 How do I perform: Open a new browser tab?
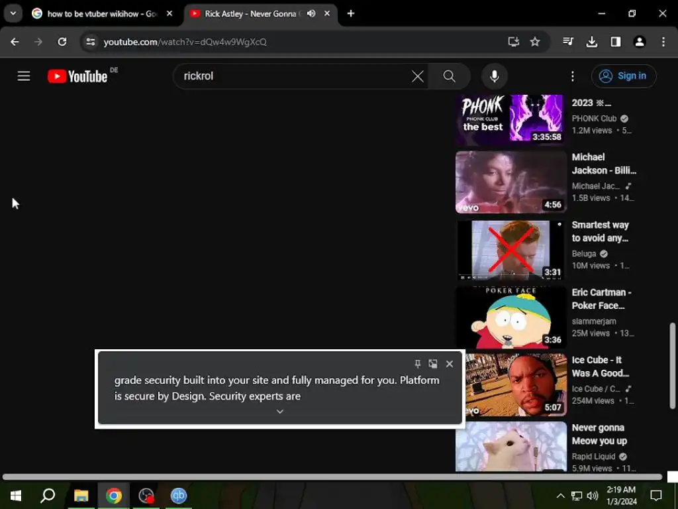(351, 14)
